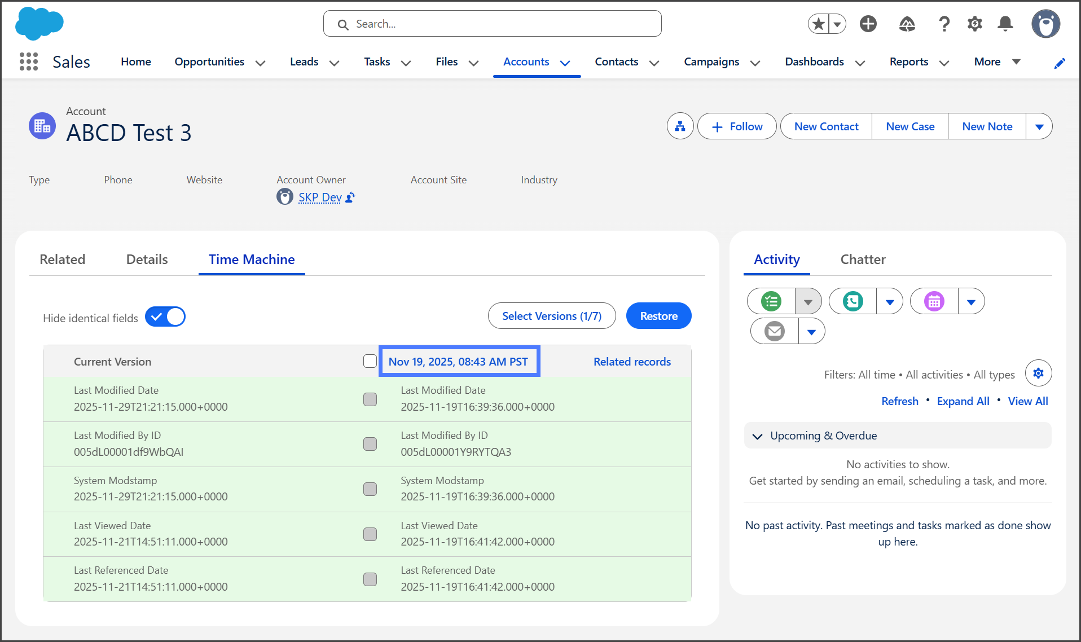Expand the Opportunities navigation dropdown
Screen dimensions: 1081x642
(x=260, y=63)
